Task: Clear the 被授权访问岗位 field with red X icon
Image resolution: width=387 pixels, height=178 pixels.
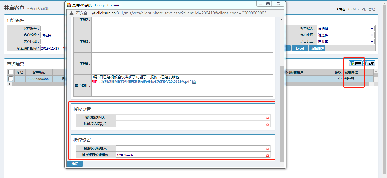Action: (268, 124)
